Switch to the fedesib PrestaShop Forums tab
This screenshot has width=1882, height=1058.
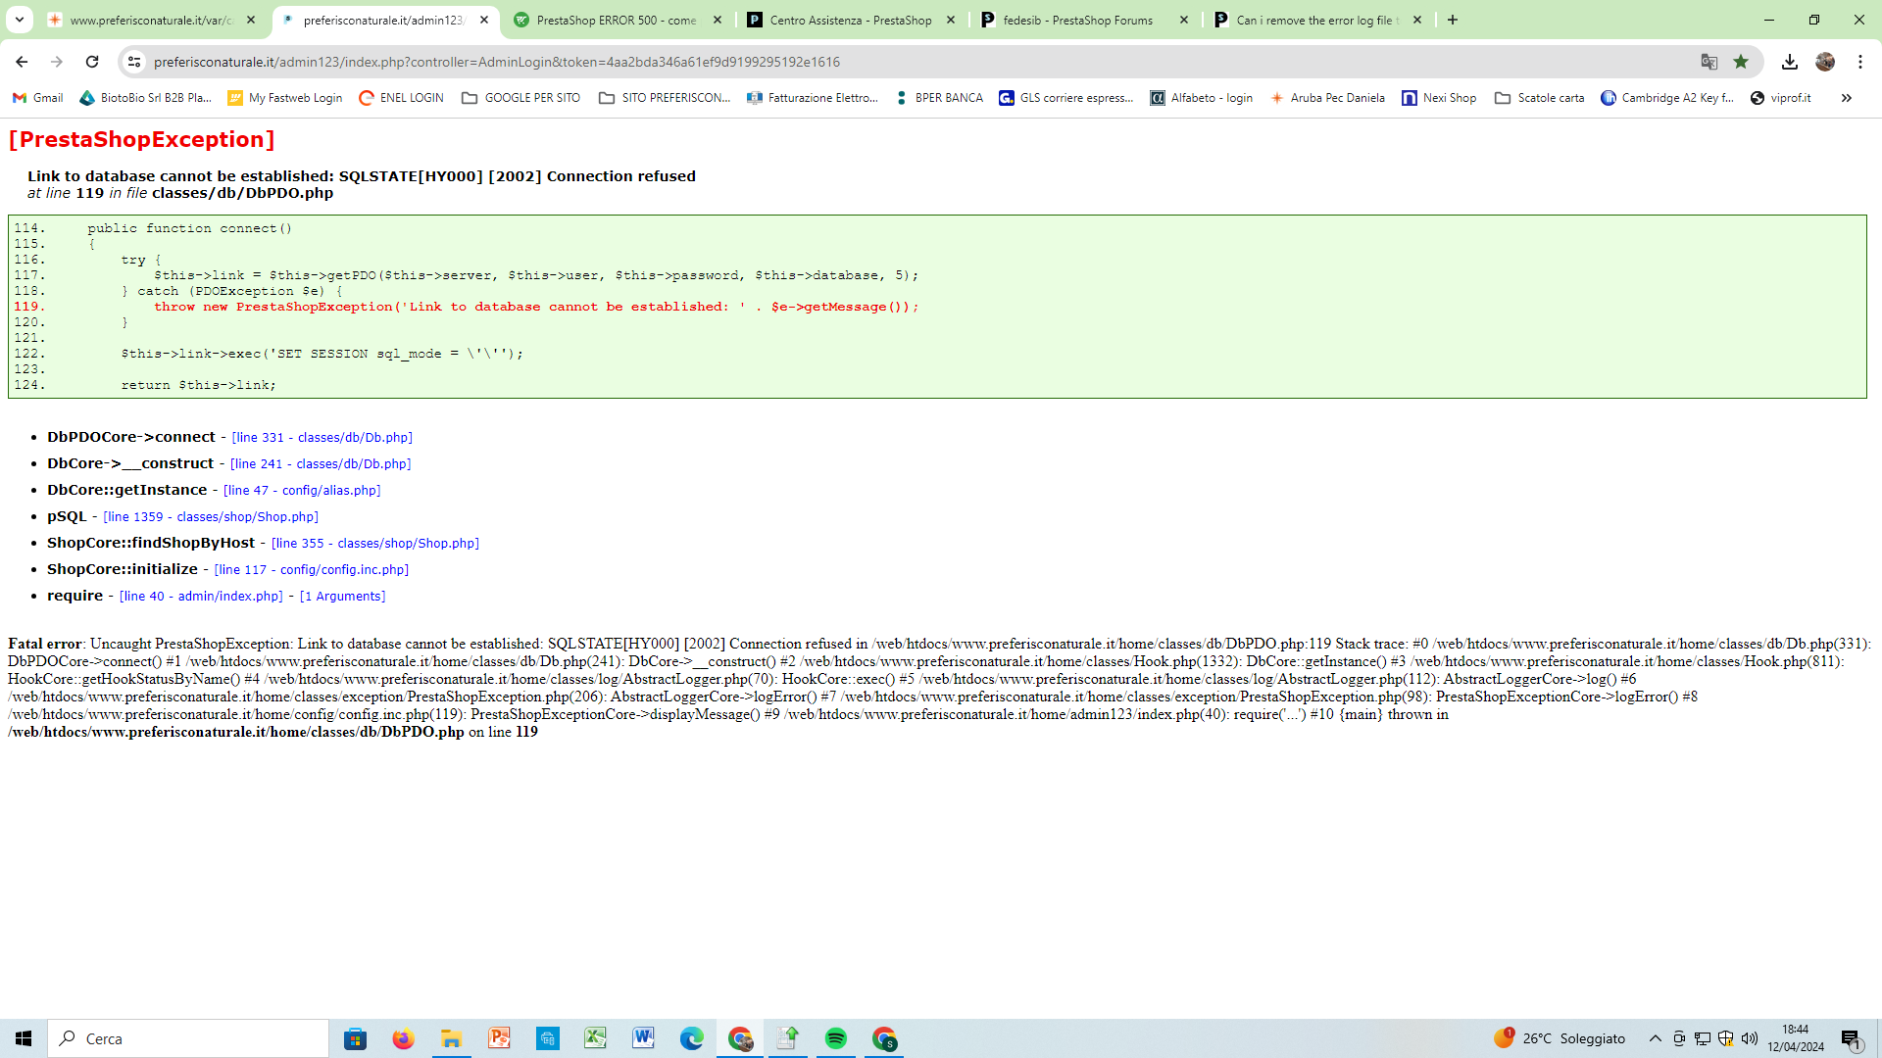pos(1076,20)
